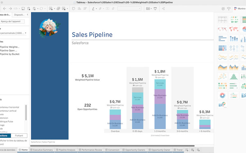This screenshot has height=153, width=246.
Task: Open dropdown arrow next to Highlight pen
Action: click(96, 9)
